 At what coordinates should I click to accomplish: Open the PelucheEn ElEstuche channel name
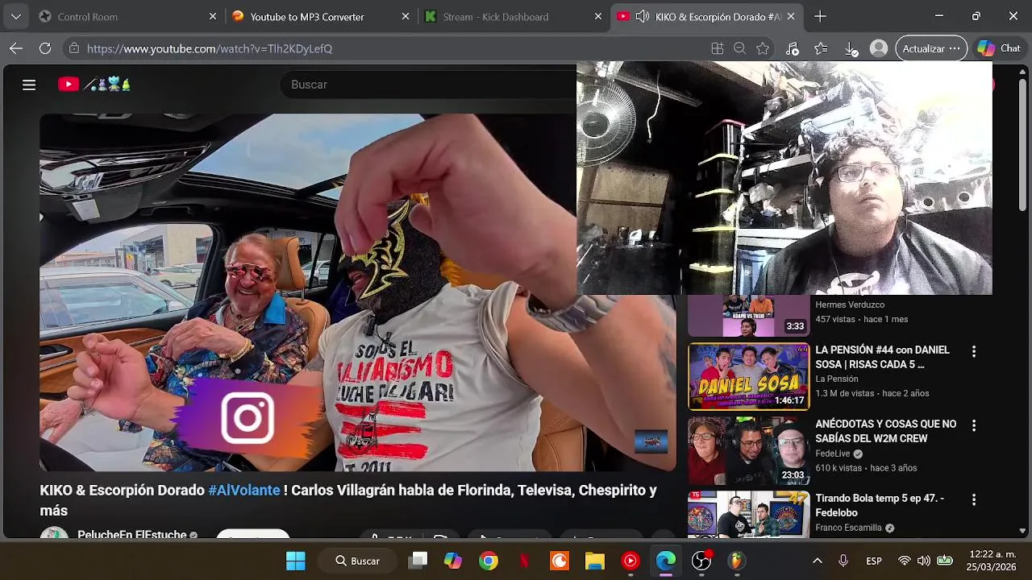point(132,535)
